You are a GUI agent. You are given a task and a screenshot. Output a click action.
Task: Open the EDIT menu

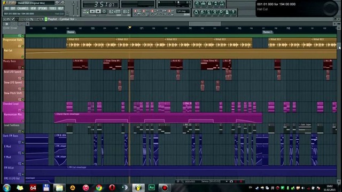click(x=13, y=9)
